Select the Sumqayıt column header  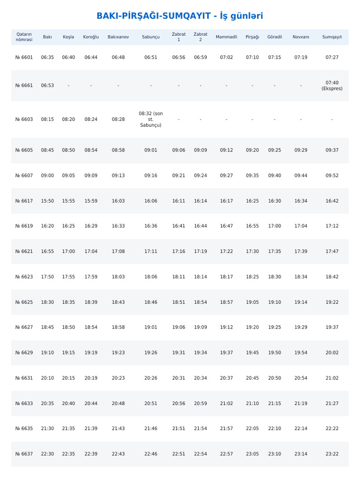(x=332, y=37)
